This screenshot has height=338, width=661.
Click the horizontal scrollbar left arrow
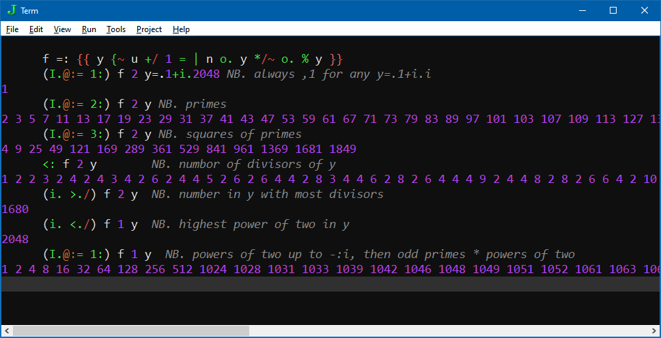(x=6, y=330)
